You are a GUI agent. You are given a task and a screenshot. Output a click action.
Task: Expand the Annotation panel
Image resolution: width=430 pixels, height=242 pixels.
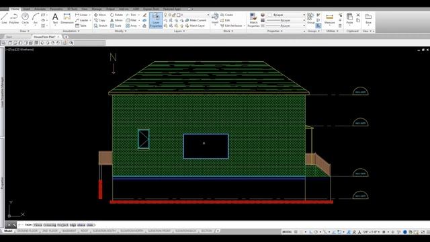click(x=71, y=32)
